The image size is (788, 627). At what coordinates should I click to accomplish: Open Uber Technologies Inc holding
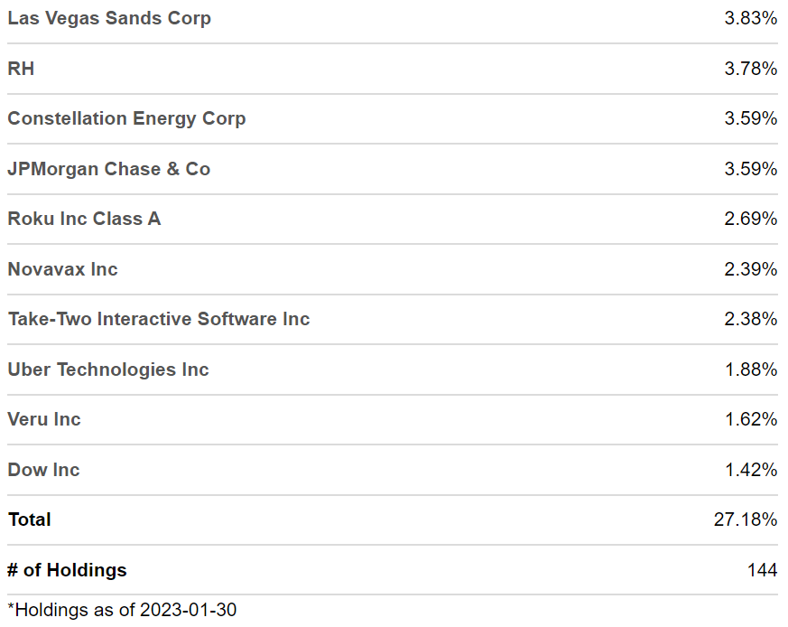(x=108, y=370)
